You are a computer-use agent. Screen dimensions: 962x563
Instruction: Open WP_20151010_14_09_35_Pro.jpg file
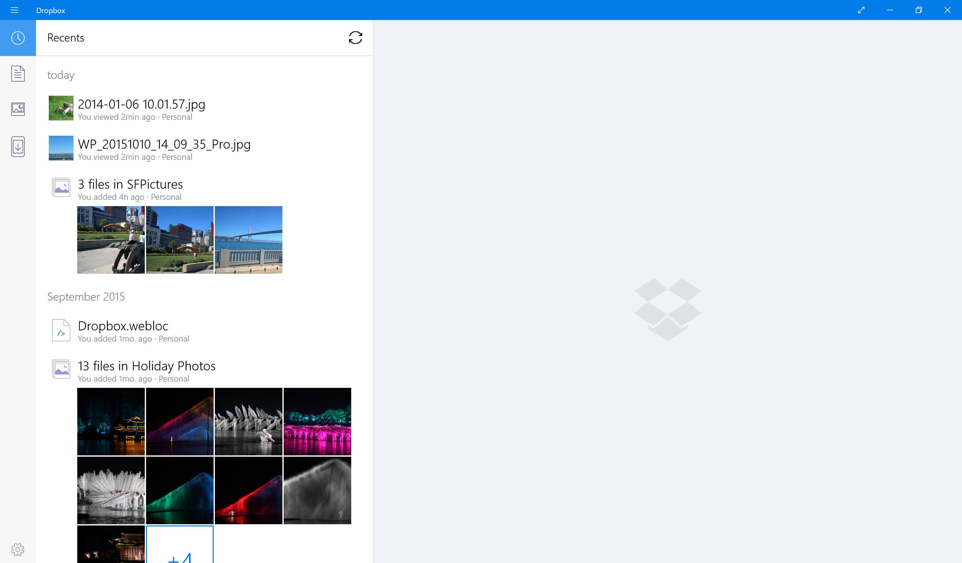[x=164, y=144]
